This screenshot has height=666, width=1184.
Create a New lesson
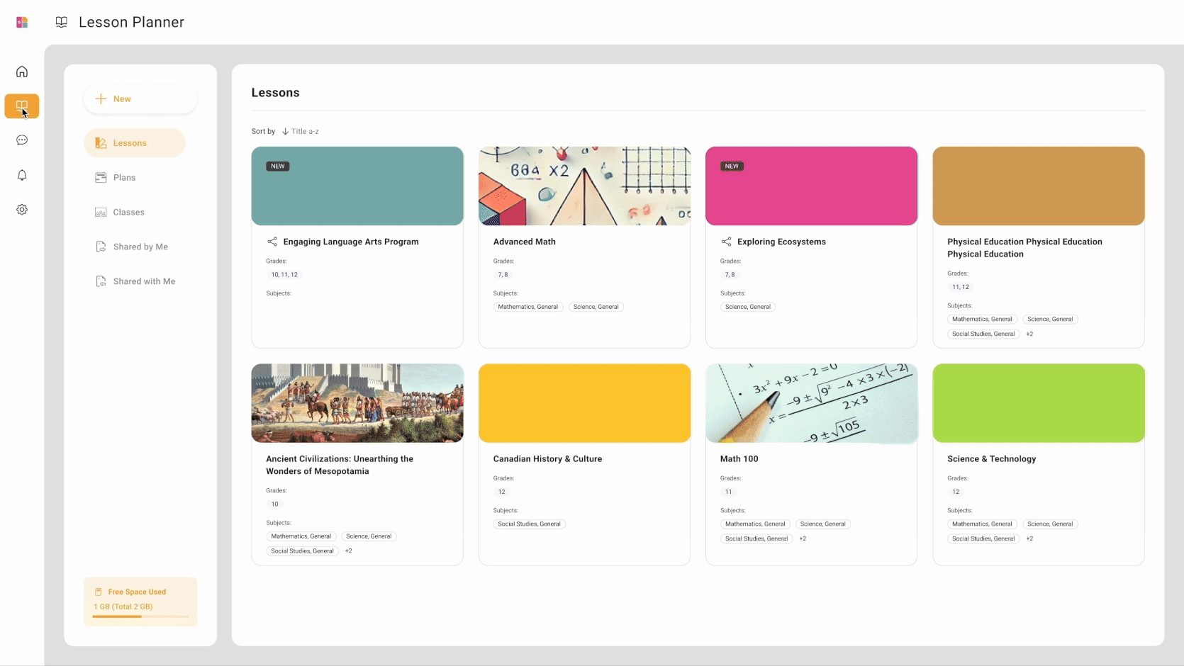(x=140, y=99)
